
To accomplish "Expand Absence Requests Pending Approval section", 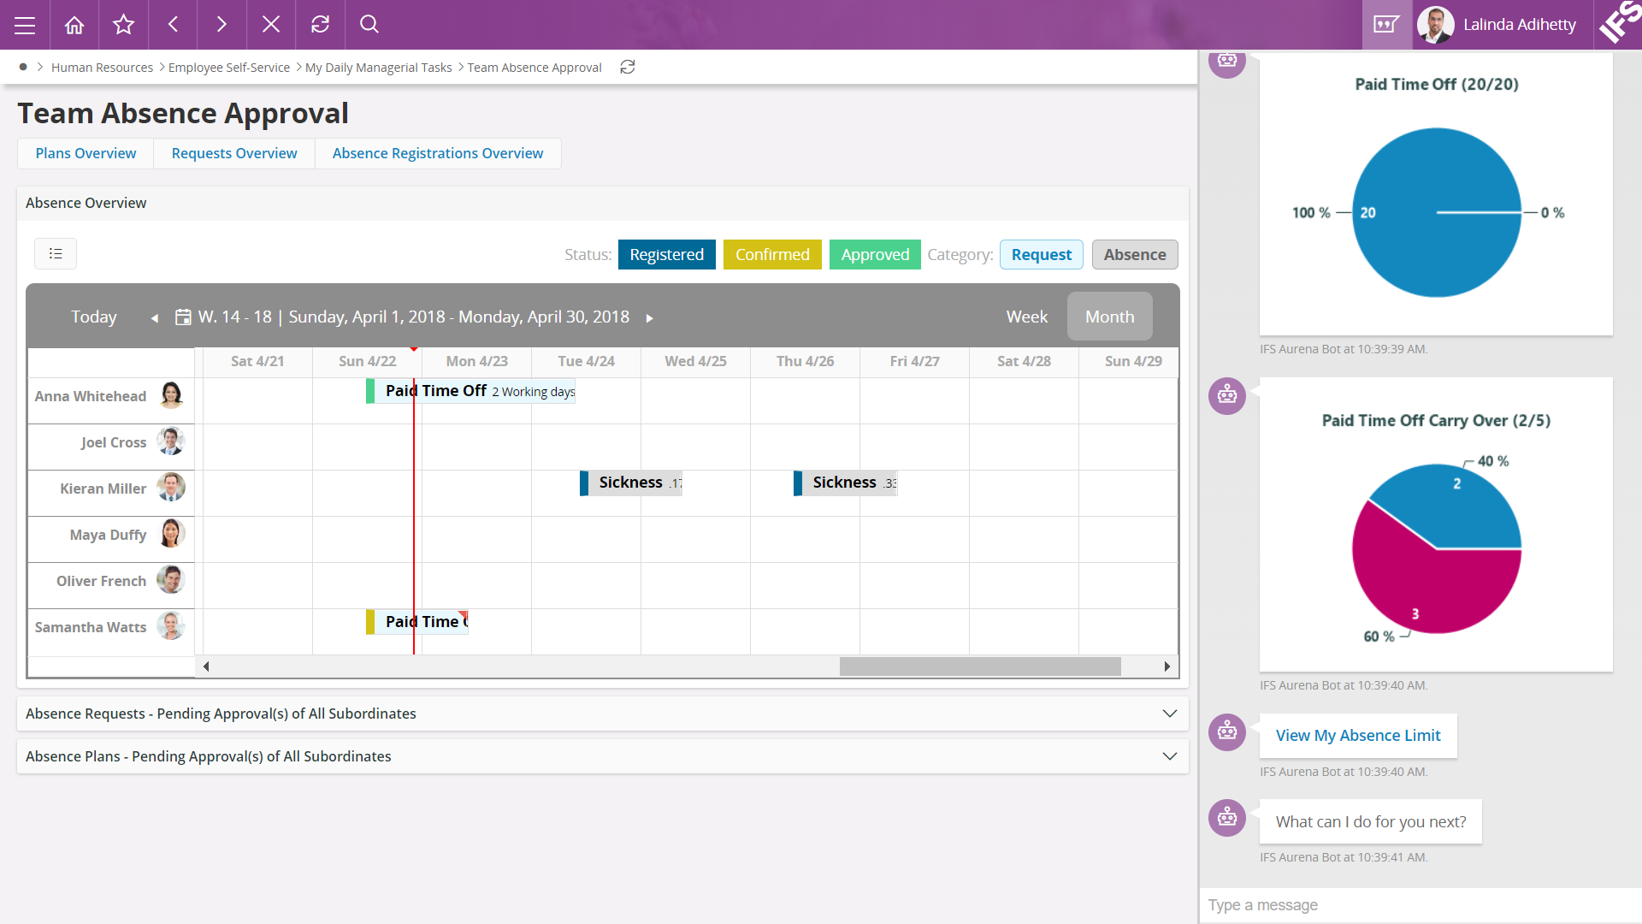I will point(1169,714).
